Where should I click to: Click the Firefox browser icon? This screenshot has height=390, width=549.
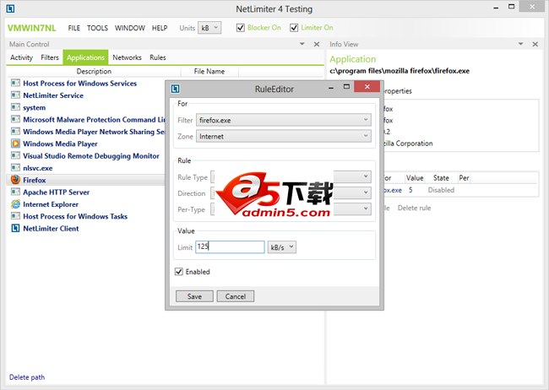point(15,180)
